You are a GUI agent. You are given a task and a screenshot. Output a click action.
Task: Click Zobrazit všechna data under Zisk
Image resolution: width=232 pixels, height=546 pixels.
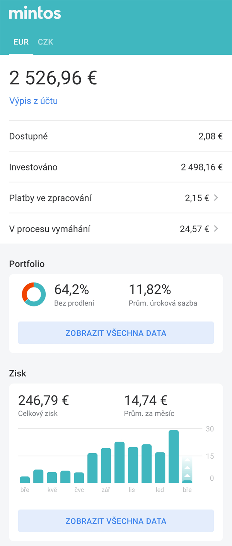[x=116, y=521]
